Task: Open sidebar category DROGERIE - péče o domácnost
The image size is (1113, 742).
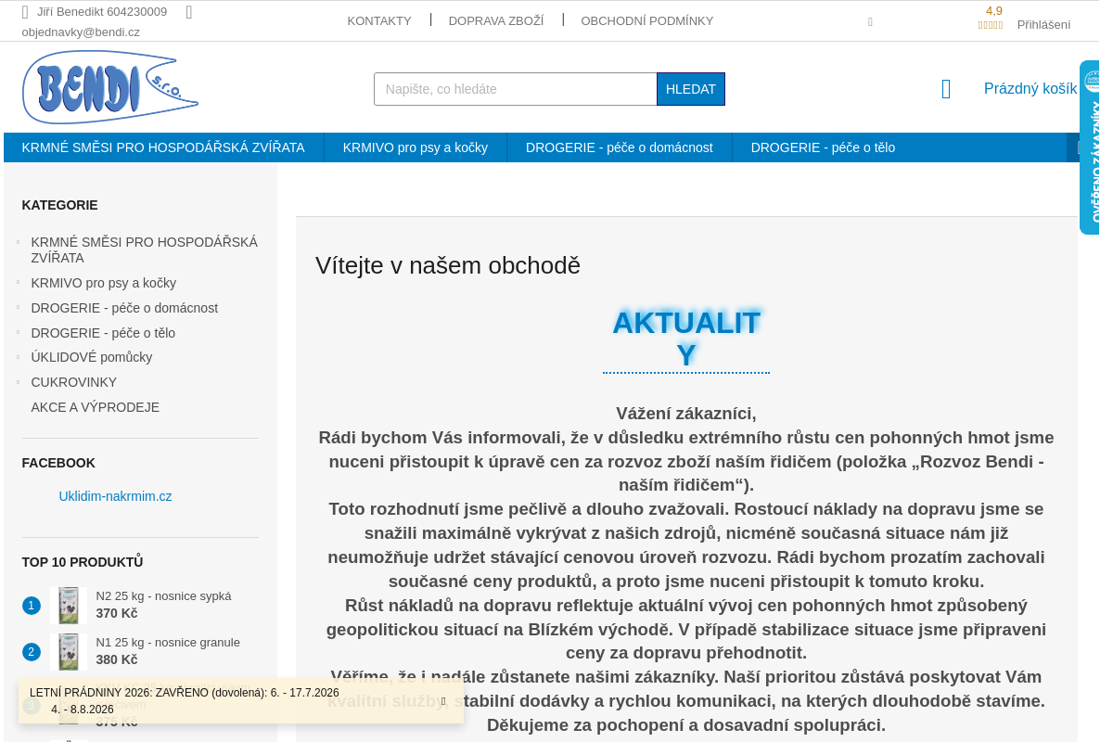Action: [x=125, y=308]
